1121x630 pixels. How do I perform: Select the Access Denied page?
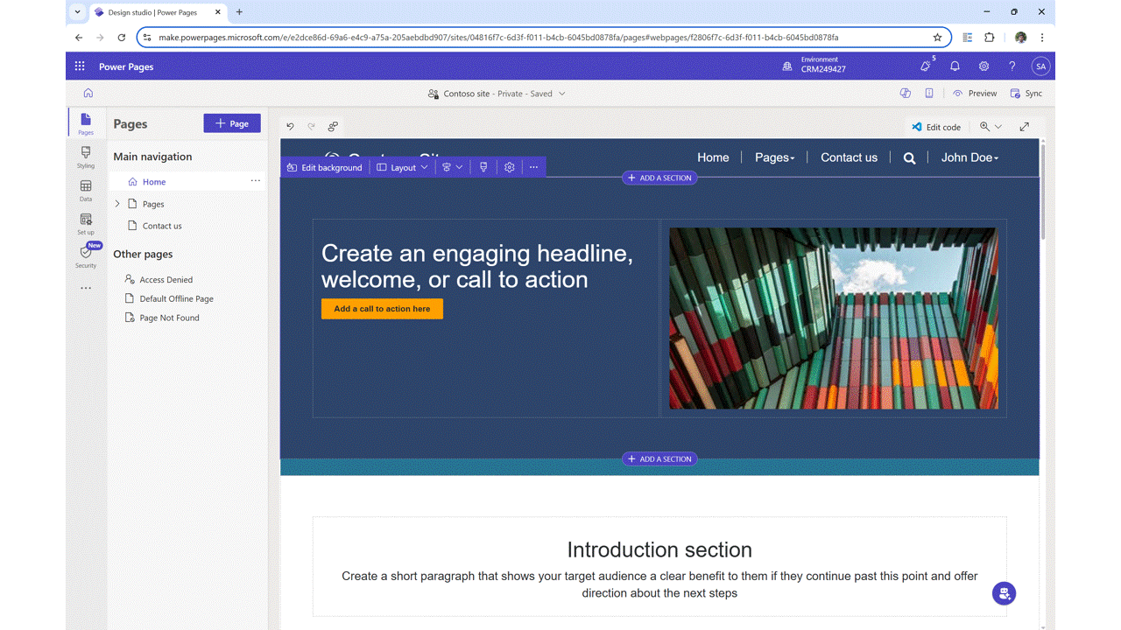166,280
